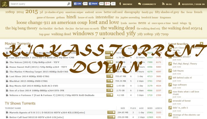Viewport: 207px width, 119px height.
Task: Click search icon beside 'emerald of forest'
Action: 170,101
